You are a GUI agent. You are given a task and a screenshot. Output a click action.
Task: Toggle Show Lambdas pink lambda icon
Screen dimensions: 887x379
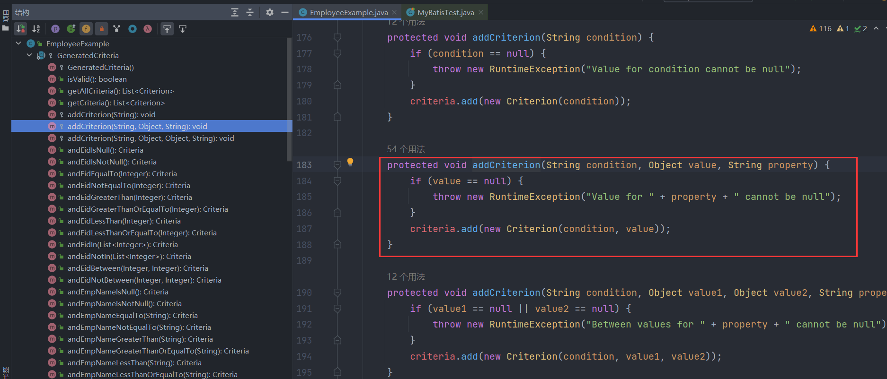148,29
